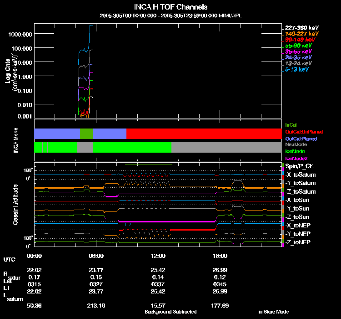The width and height of the screenshot is (341, 319).
Task: Select the -Y_toNEP attitude label
Action: (x=298, y=234)
